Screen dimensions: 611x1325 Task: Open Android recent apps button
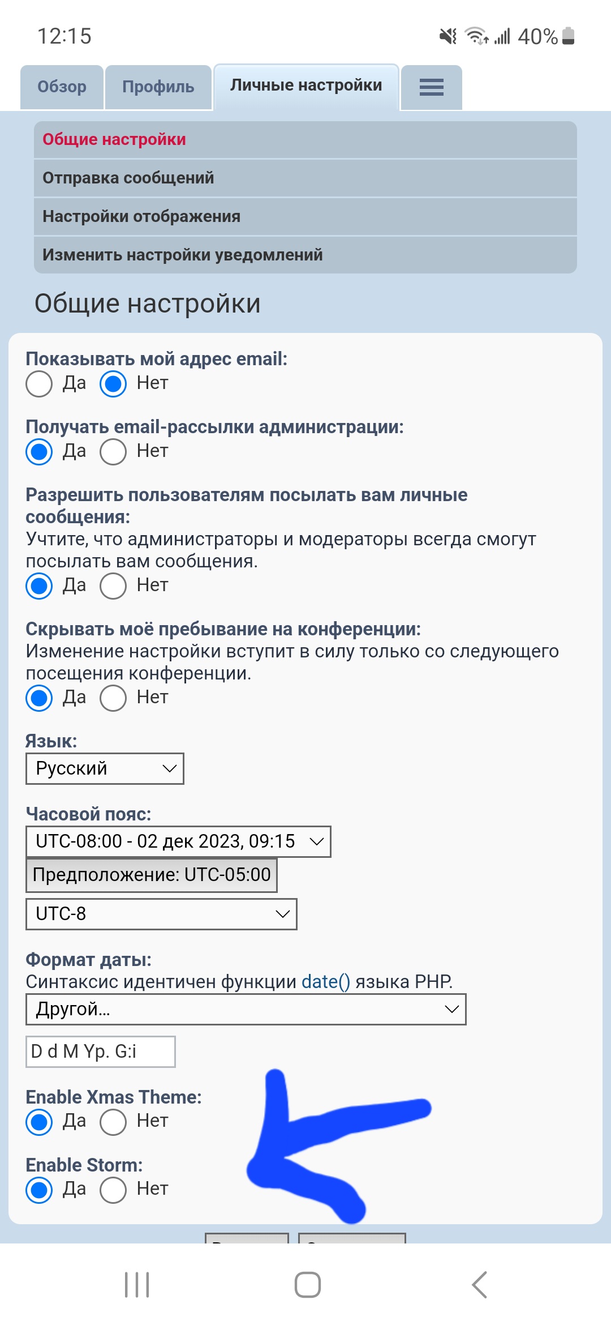pyautogui.click(x=137, y=1284)
